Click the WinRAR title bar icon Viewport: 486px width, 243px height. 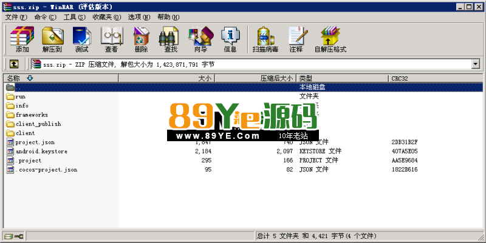(x=7, y=7)
